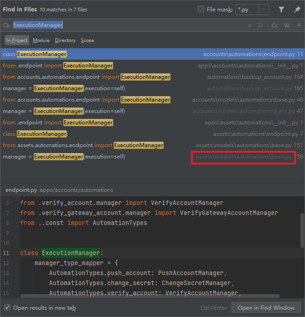305x317 pixels.
Task: Click the new line icon in search field
Action: [260, 26]
